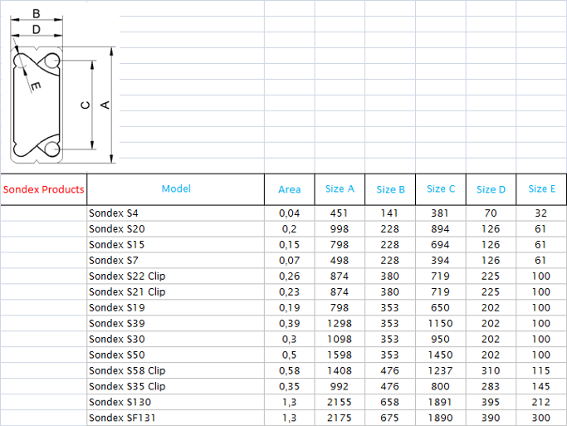
Task: Select Size A value 451
Action: point(340,213)
